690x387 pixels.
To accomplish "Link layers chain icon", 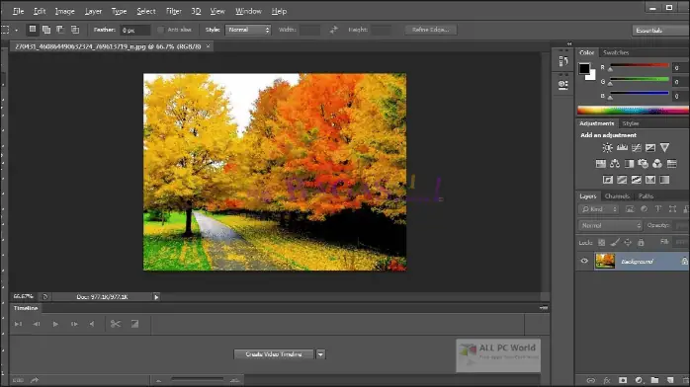I will click(x=591, y=380).
